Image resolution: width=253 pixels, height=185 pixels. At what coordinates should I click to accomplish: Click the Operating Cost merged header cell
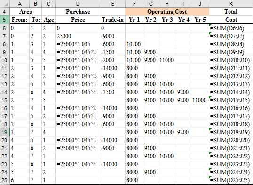tap(167, 12)
